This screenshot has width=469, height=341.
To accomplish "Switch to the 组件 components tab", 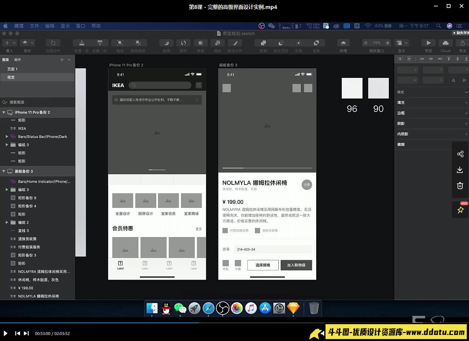I will tap(17, 60).
